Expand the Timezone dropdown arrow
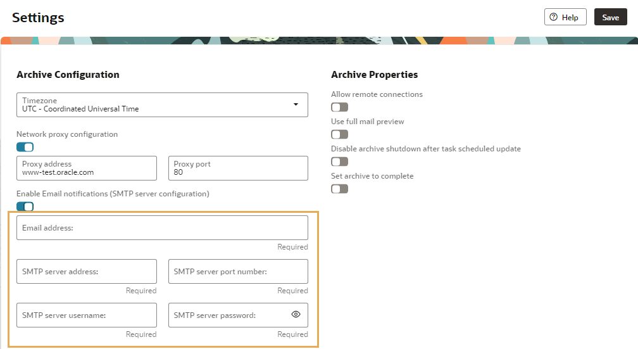The width and height of the screenshot is (638, 349). (x=296, y=105)
